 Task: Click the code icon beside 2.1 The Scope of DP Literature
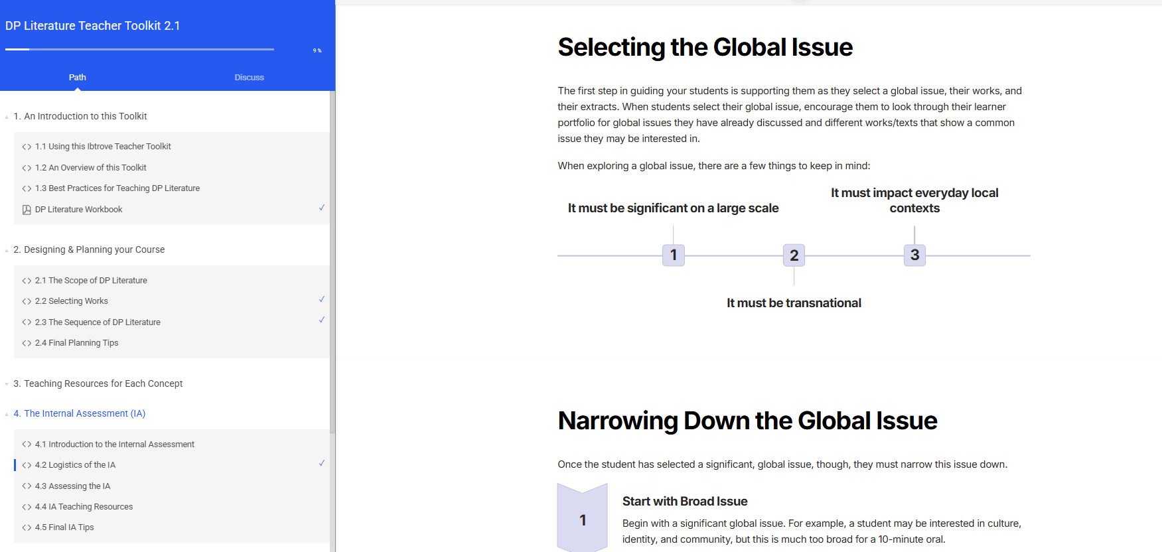pyautogui.click(x=27, y=281)
